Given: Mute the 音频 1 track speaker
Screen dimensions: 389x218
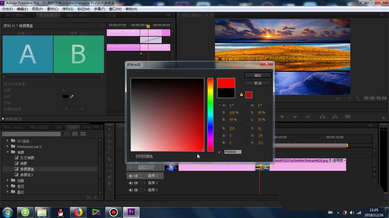Looking at the screenshot, I should tap(130, 176).
